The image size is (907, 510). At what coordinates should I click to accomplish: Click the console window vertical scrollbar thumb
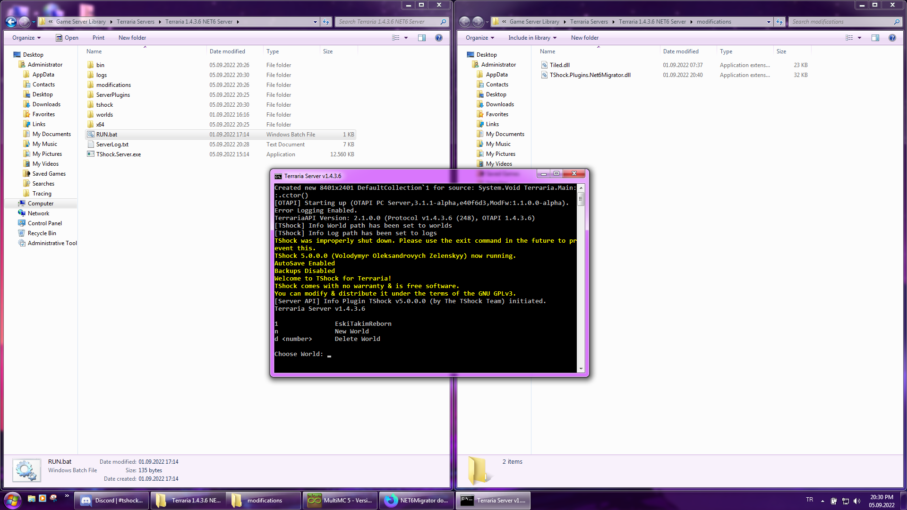(581, 199)
